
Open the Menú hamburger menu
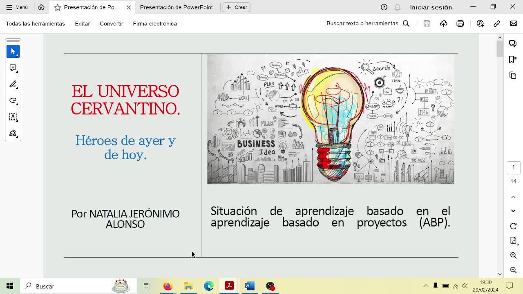click(x=17, y=7)
